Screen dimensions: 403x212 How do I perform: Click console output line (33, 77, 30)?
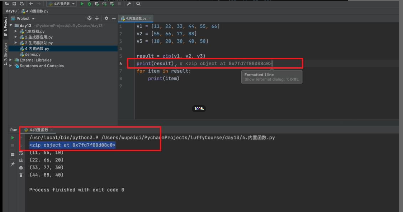(46, 167)
